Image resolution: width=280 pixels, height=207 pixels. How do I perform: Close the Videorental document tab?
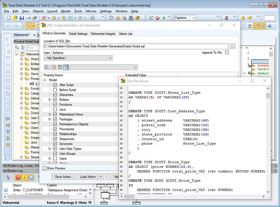pyautogui.click(x=34, y=35)
